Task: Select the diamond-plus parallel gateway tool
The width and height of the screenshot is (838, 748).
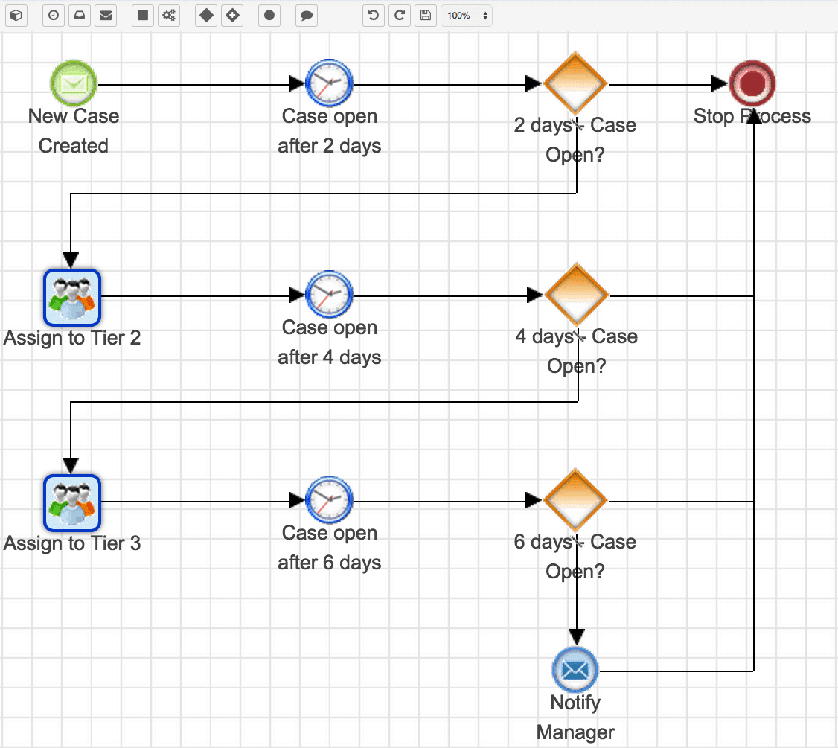Action: pos(232,16)
